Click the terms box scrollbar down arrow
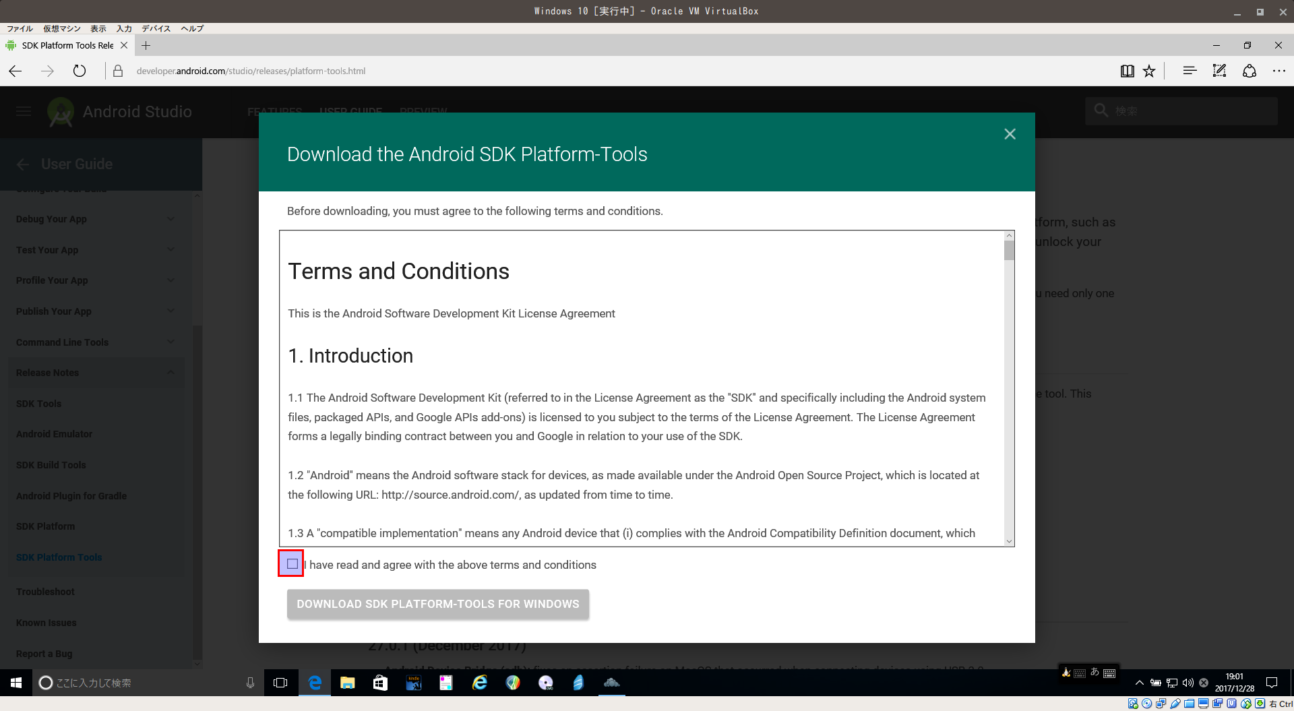The image size is (1294, 711). [1009, 540]
